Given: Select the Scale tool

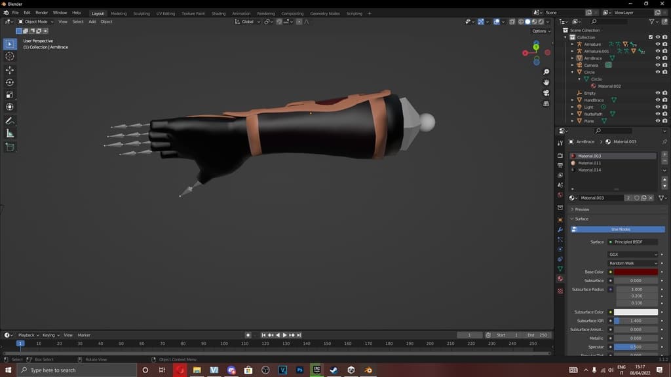Looking at the screenshot, I should pos(10,95).
